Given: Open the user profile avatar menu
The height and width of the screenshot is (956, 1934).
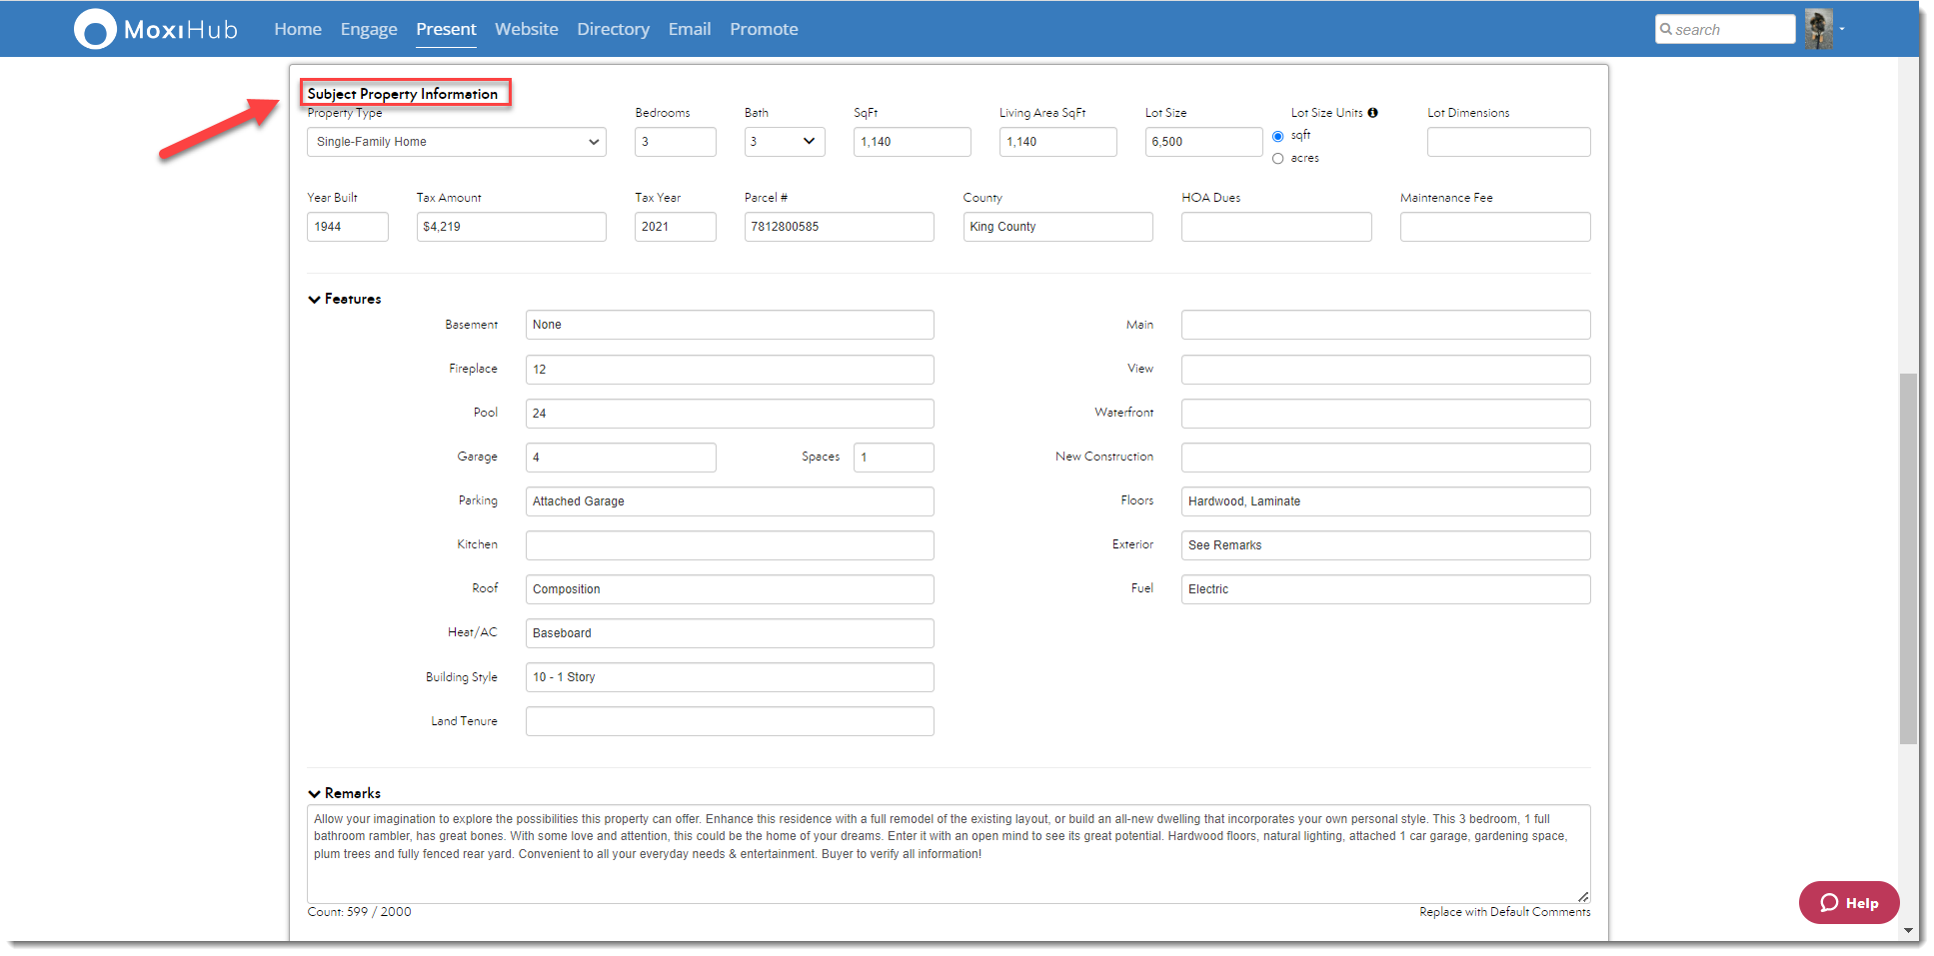Looking at the screenshot, I should (1818, 29).
